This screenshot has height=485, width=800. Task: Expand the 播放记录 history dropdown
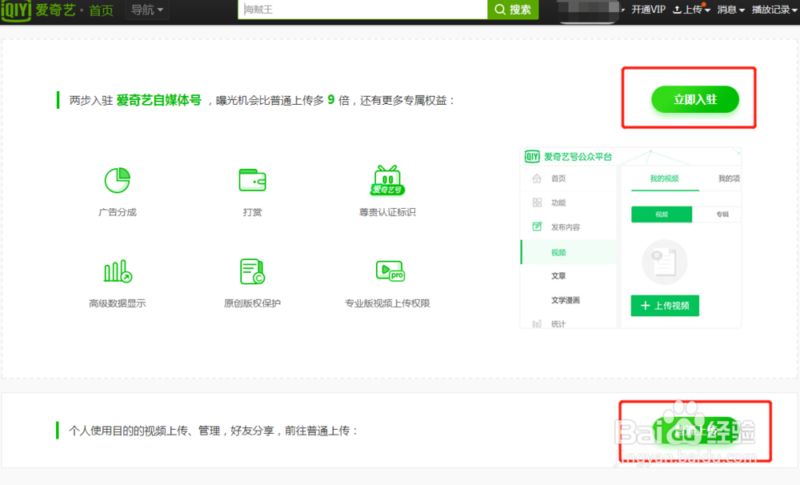(x=774, y=9)
